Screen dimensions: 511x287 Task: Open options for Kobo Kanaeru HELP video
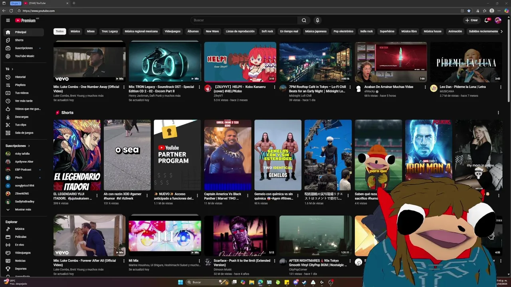tap(274, 87)
